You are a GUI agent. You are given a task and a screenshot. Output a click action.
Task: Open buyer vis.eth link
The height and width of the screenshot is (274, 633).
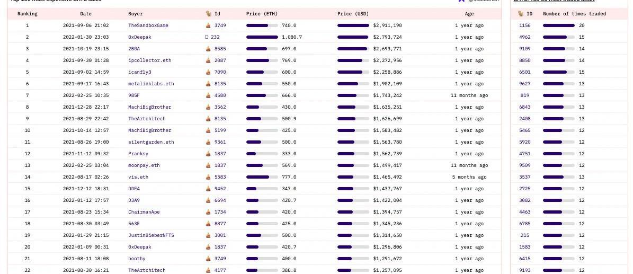point(138,178)
